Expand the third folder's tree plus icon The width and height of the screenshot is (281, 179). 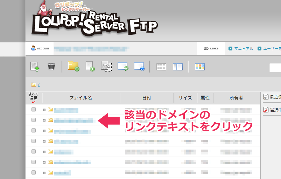pos(44,131)
